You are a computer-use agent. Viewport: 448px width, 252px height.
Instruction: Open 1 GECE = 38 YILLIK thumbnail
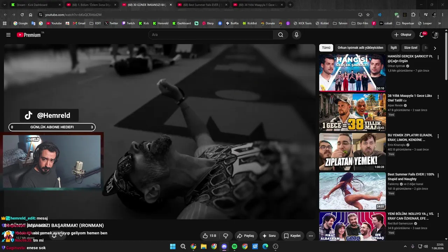352,112
